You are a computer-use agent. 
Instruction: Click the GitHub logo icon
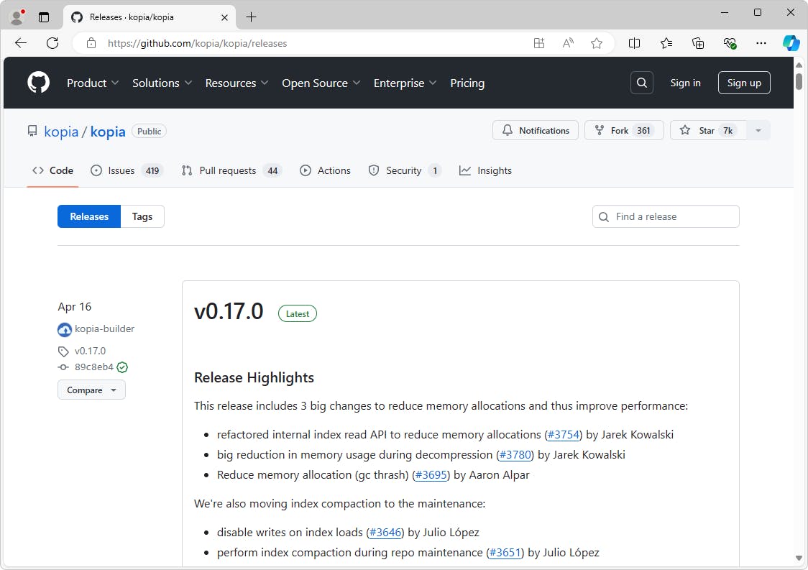(39, 83)
